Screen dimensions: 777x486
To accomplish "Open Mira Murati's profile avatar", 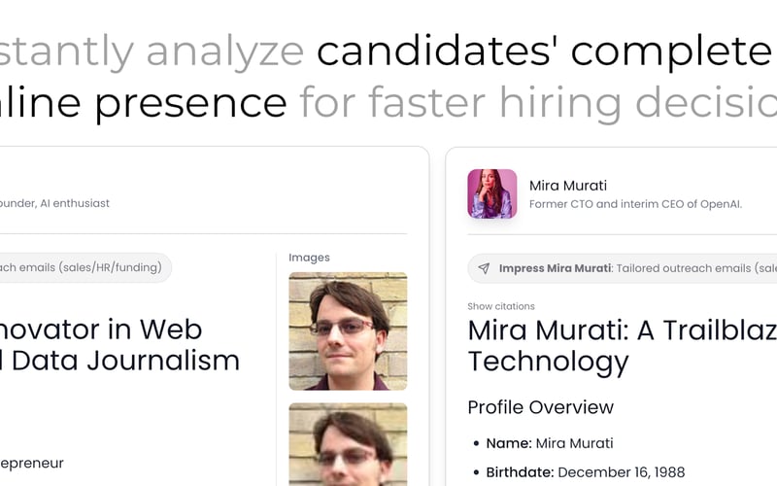I will (x=492, y=193).
